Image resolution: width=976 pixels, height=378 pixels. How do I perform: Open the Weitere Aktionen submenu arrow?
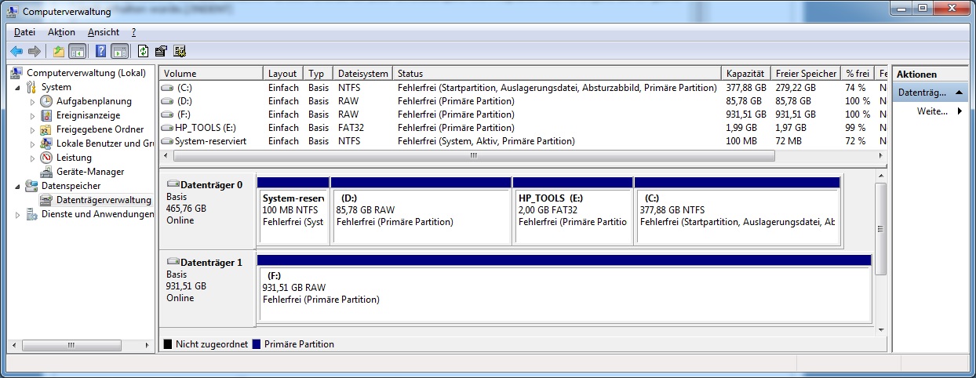959,111
